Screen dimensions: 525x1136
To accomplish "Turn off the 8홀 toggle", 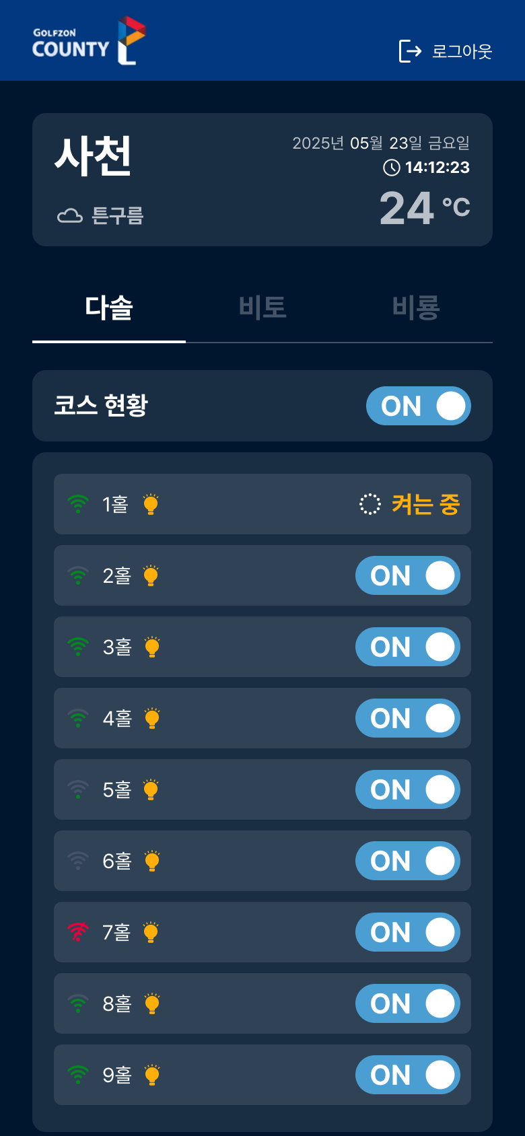I will (407, 1003).
